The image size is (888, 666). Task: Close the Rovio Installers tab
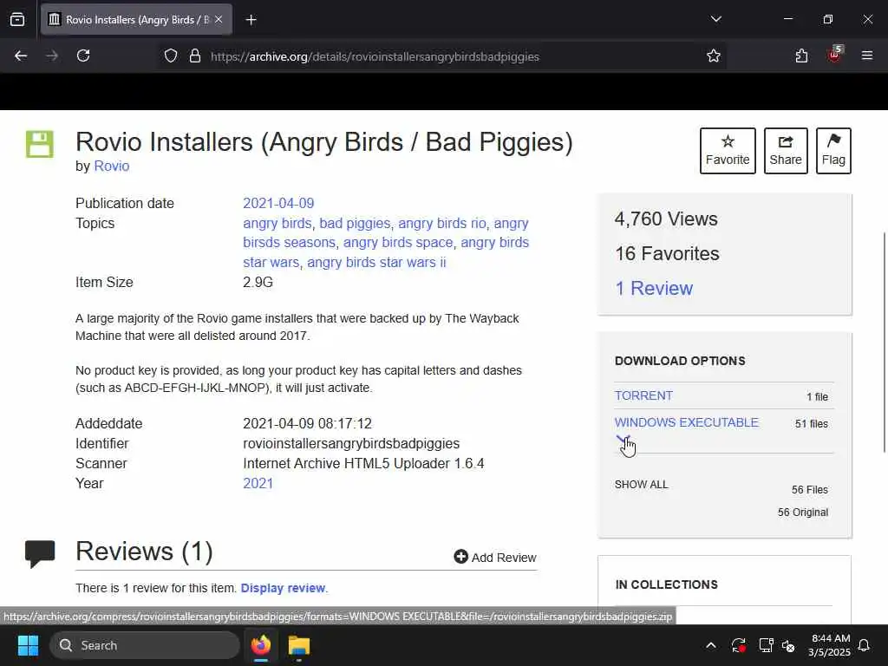[x=219, y=19]
